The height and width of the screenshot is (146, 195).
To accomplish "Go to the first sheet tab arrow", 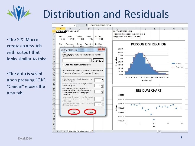I will (x=54, y=131).
